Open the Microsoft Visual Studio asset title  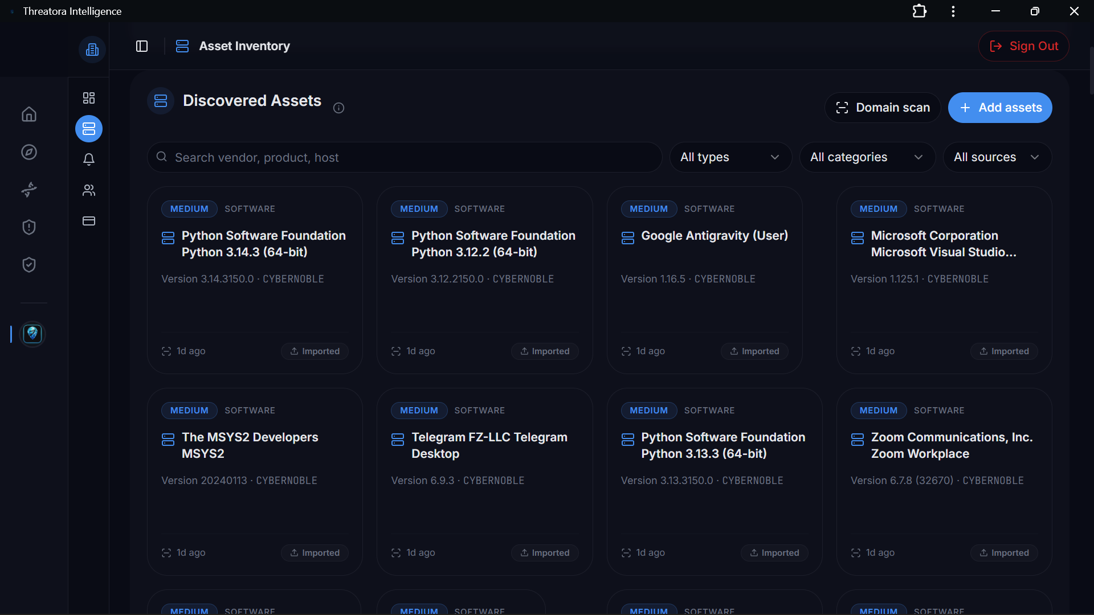tap(944, 244)
